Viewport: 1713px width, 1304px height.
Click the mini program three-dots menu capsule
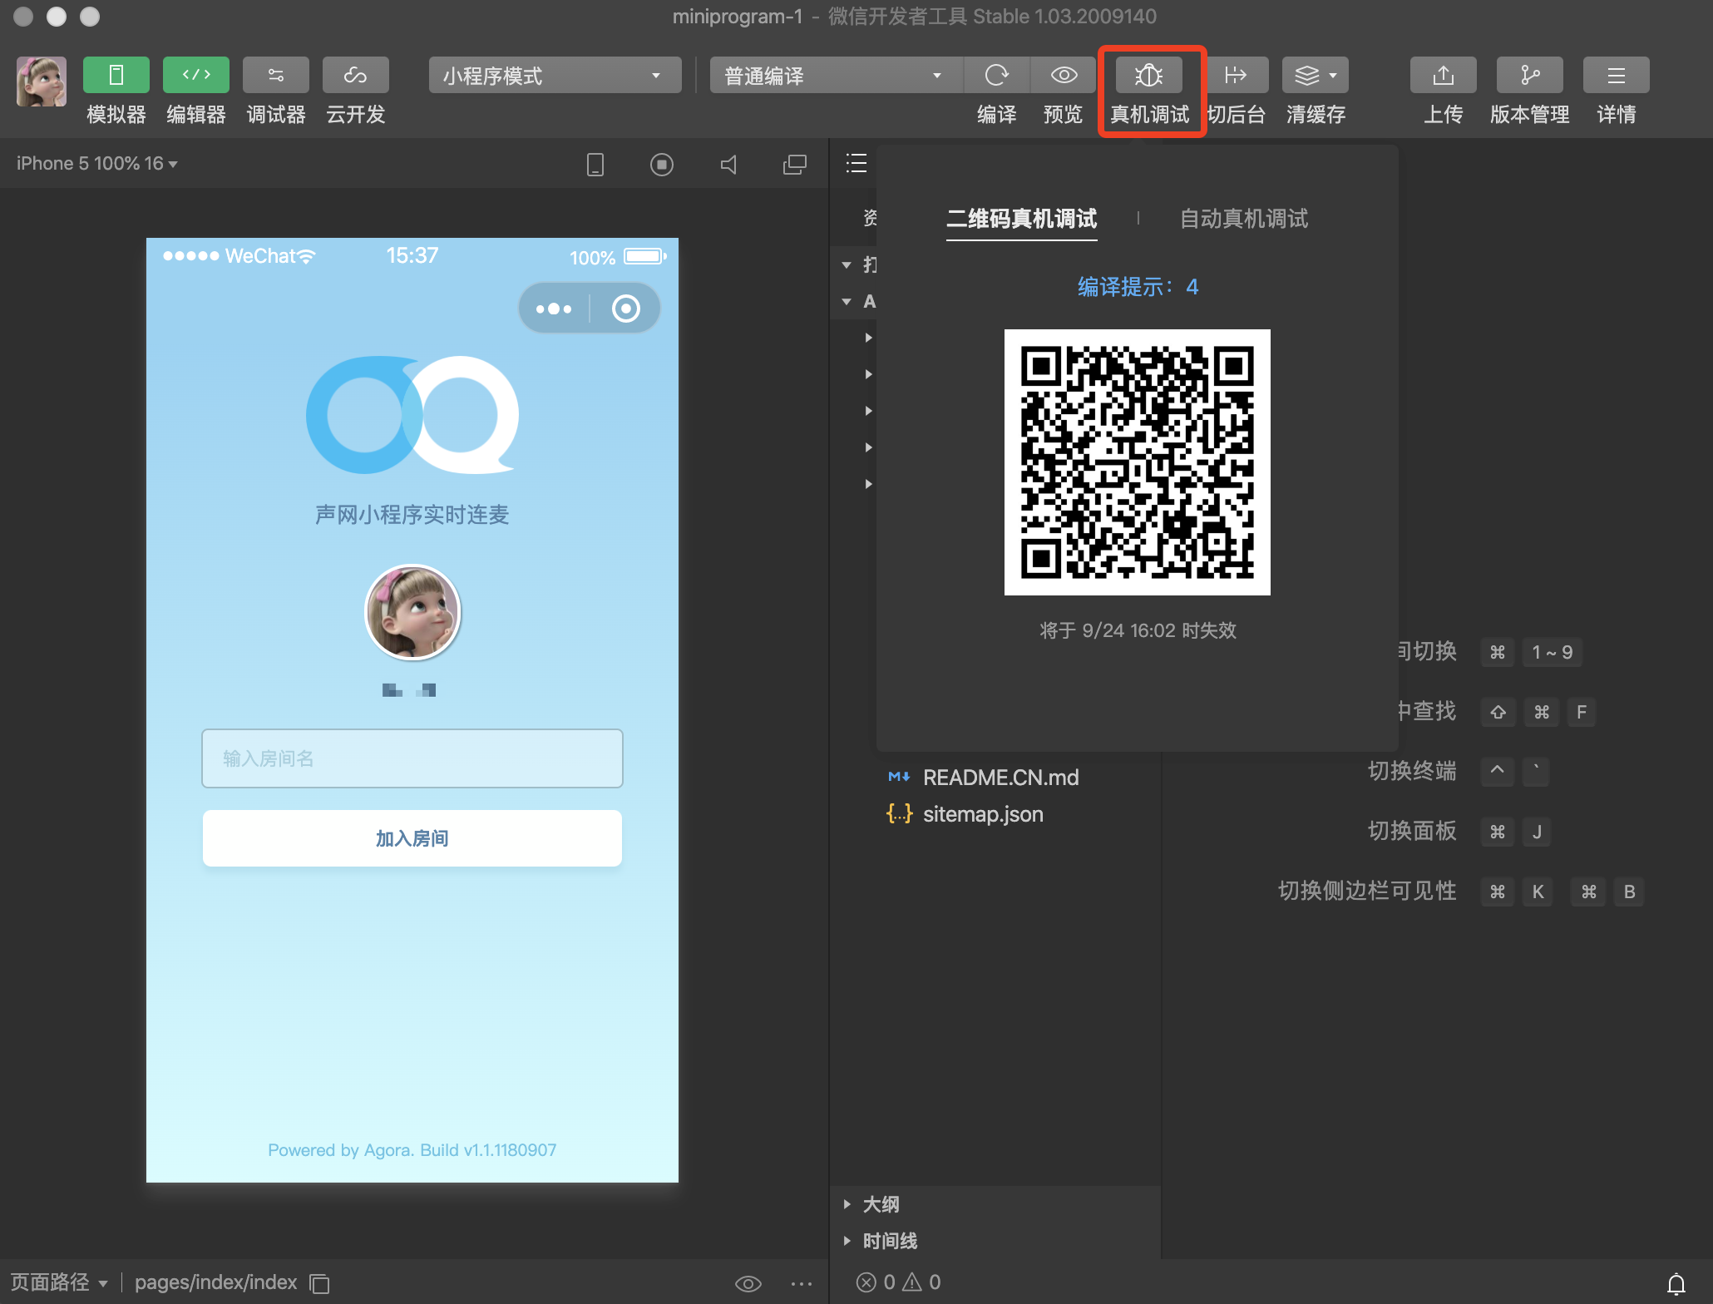coord(554,309)
